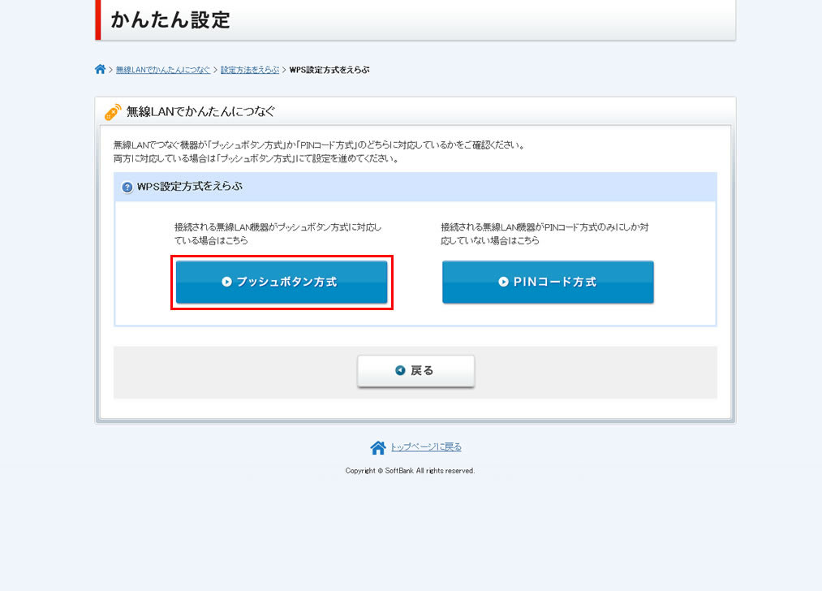Open the 無線LANでかんたんにつなぐ breadcrumb link
Viewport: 822px width, 591px height.
pyautogui.click(x=162, y=71)
